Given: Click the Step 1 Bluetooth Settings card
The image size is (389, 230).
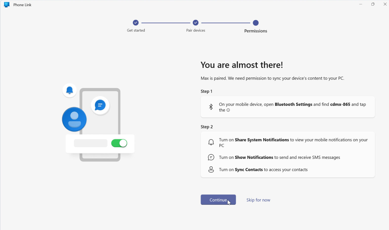Looking at the screenshot, I should click(x=288, y=107).
